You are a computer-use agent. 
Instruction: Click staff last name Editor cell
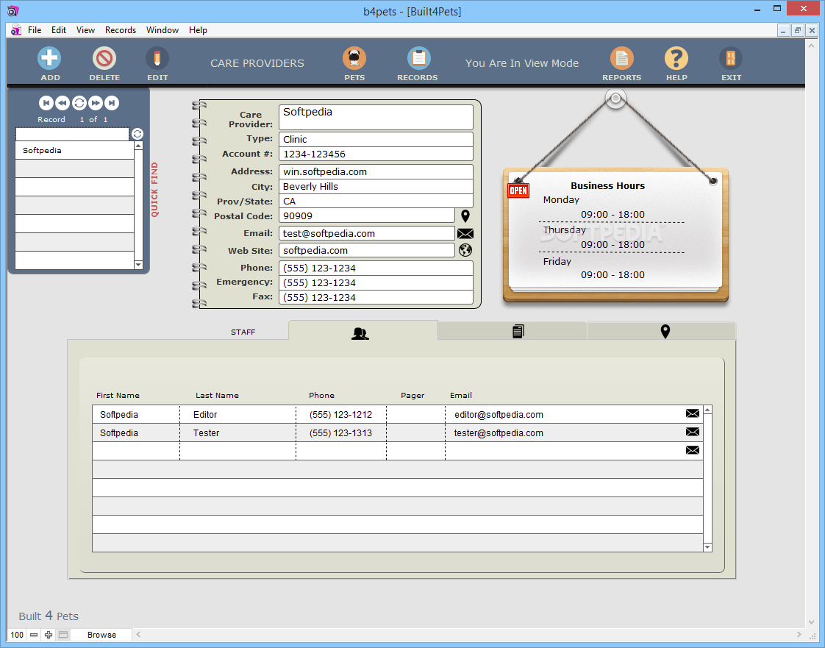tap(238, 414)
